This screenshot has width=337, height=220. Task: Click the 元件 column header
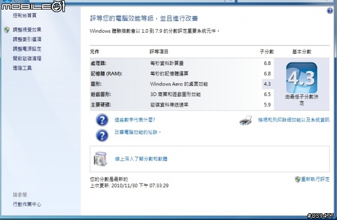(x=95, y=52)
